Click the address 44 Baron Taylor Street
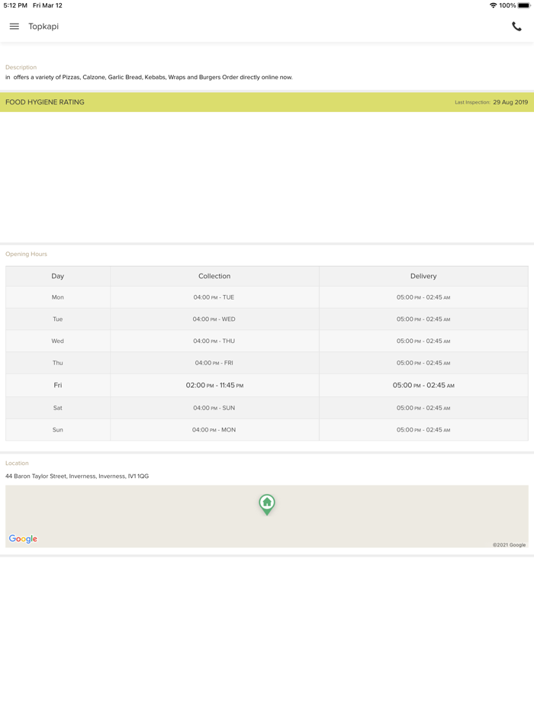 coord(77,476)
